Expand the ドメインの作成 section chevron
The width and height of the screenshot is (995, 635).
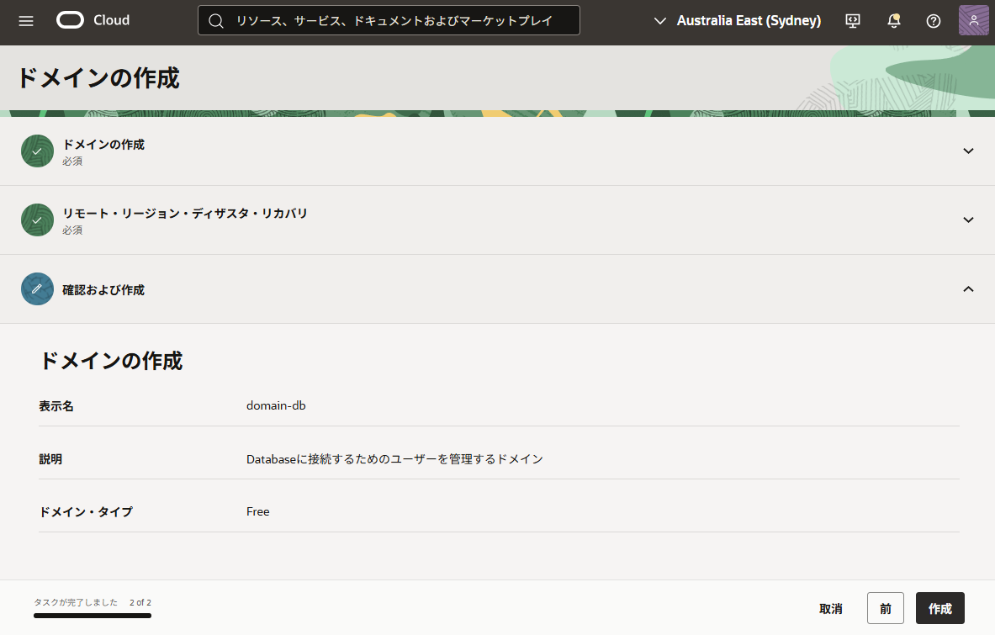pyautogui.click(x=968, y=151)
